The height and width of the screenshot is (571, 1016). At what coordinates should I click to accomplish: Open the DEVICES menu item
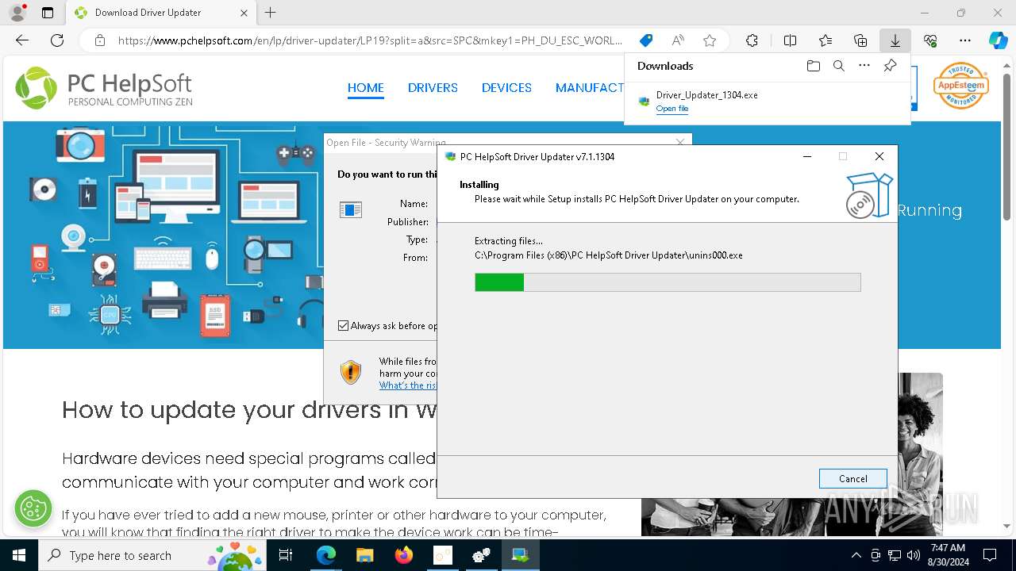(x=506, y=88)
